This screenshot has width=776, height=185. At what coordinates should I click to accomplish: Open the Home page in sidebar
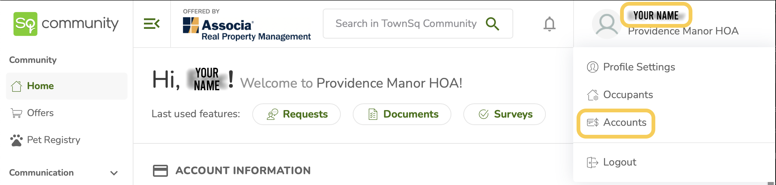[40, 86]
